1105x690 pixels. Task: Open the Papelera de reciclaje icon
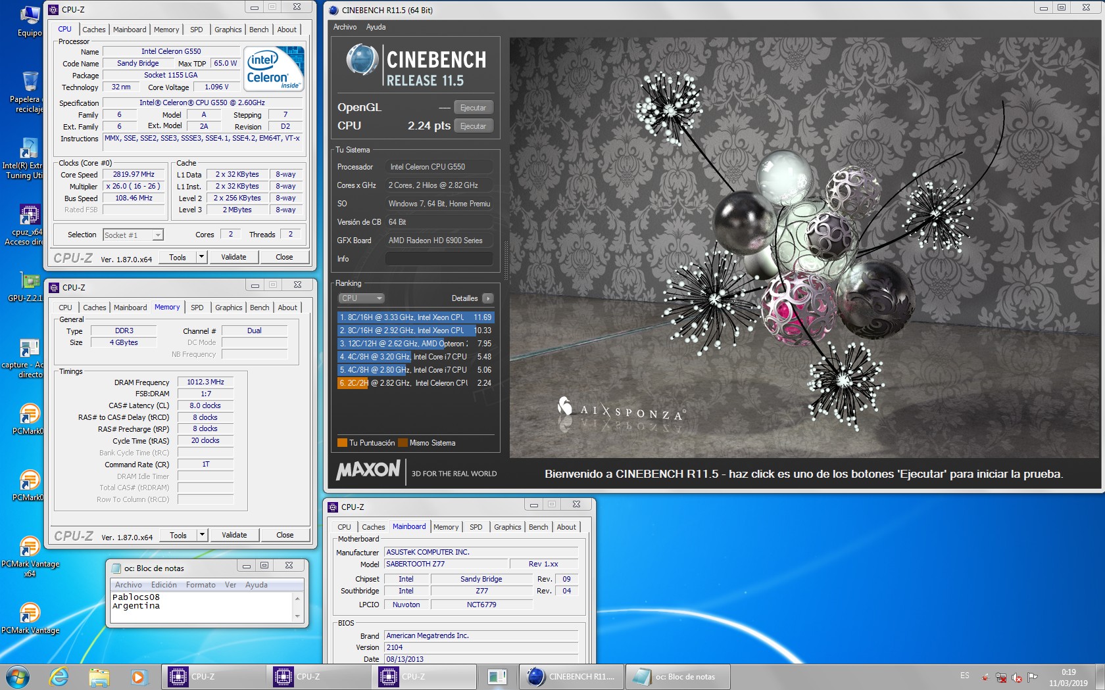(28, 91)
